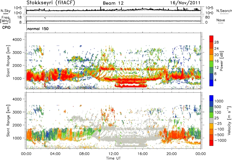Click the red bottom of Velocity colorbar
232x160 pixels.
click(211, 143)
